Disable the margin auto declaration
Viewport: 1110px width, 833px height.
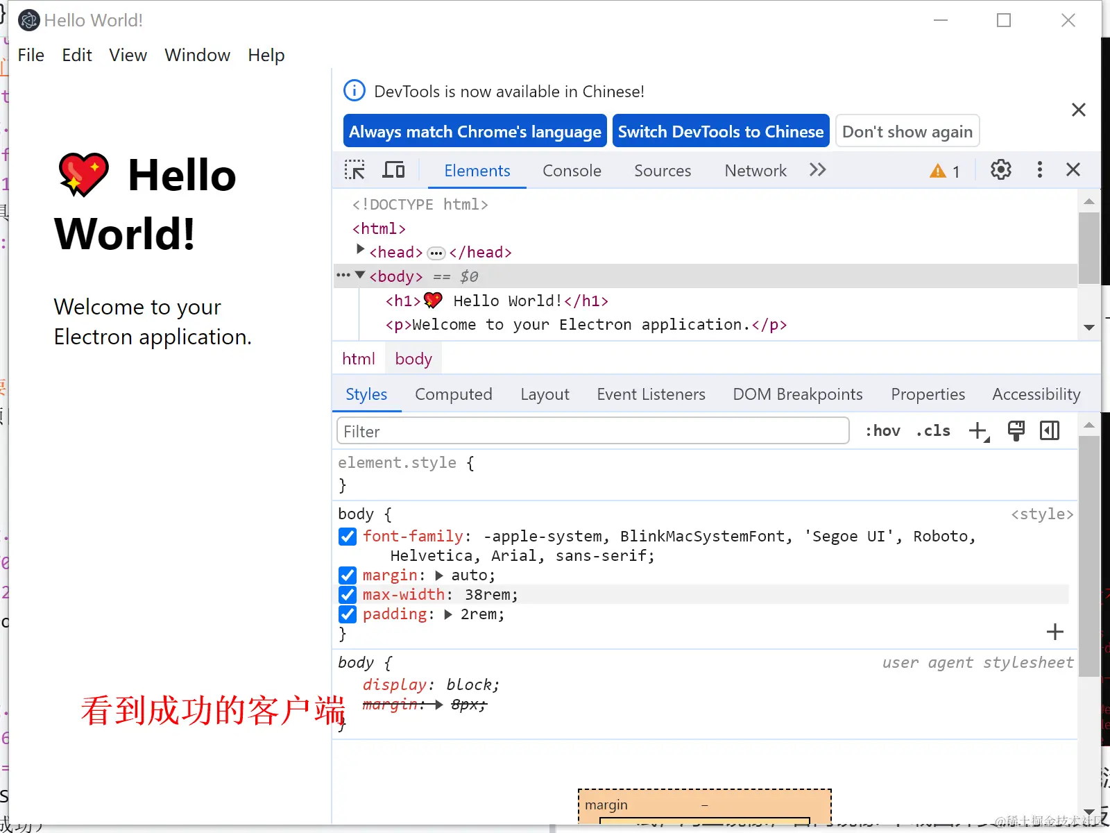coord(348,575)
